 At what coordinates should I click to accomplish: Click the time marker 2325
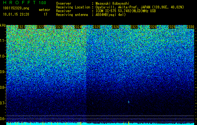click(96, 27)
